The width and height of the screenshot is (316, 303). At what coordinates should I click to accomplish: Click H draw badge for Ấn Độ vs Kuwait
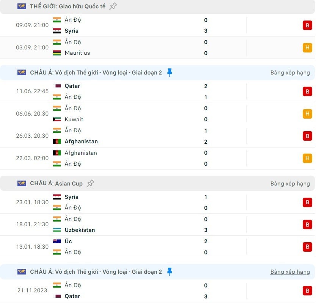[307, 114]
